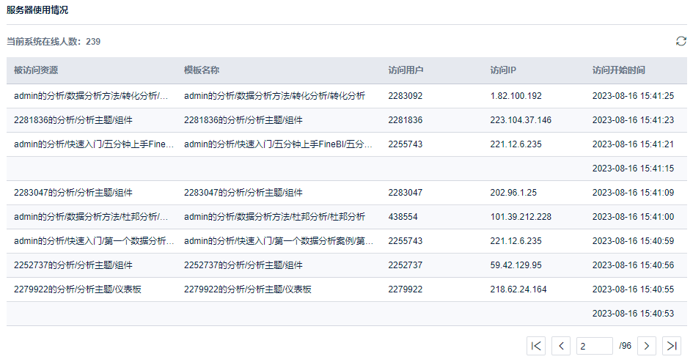Click the refresh icon at top right
Image resolution: width=693 pixels, height=362 pixels.
pyautogui.click(x=681, y=41)
